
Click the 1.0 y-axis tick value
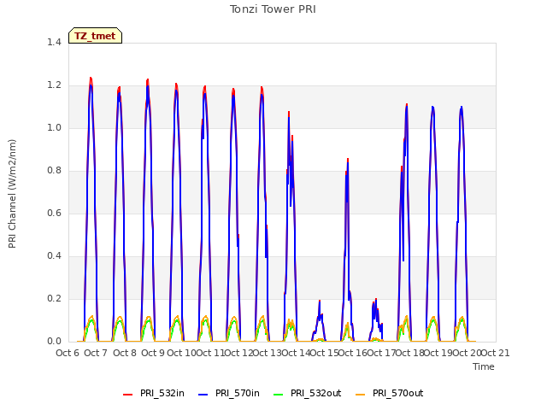[x=54, y=127]
